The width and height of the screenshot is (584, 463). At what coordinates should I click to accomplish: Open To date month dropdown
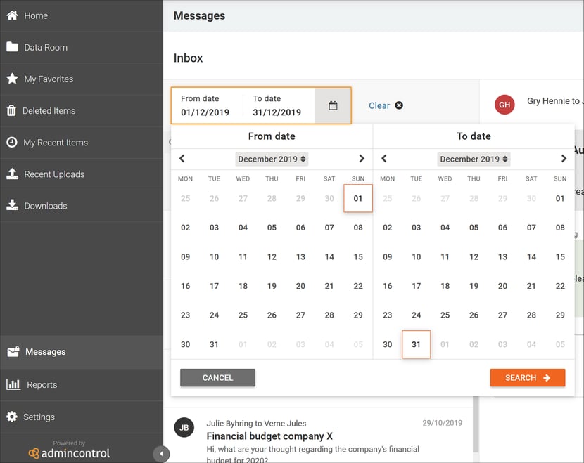coord(474,159)
